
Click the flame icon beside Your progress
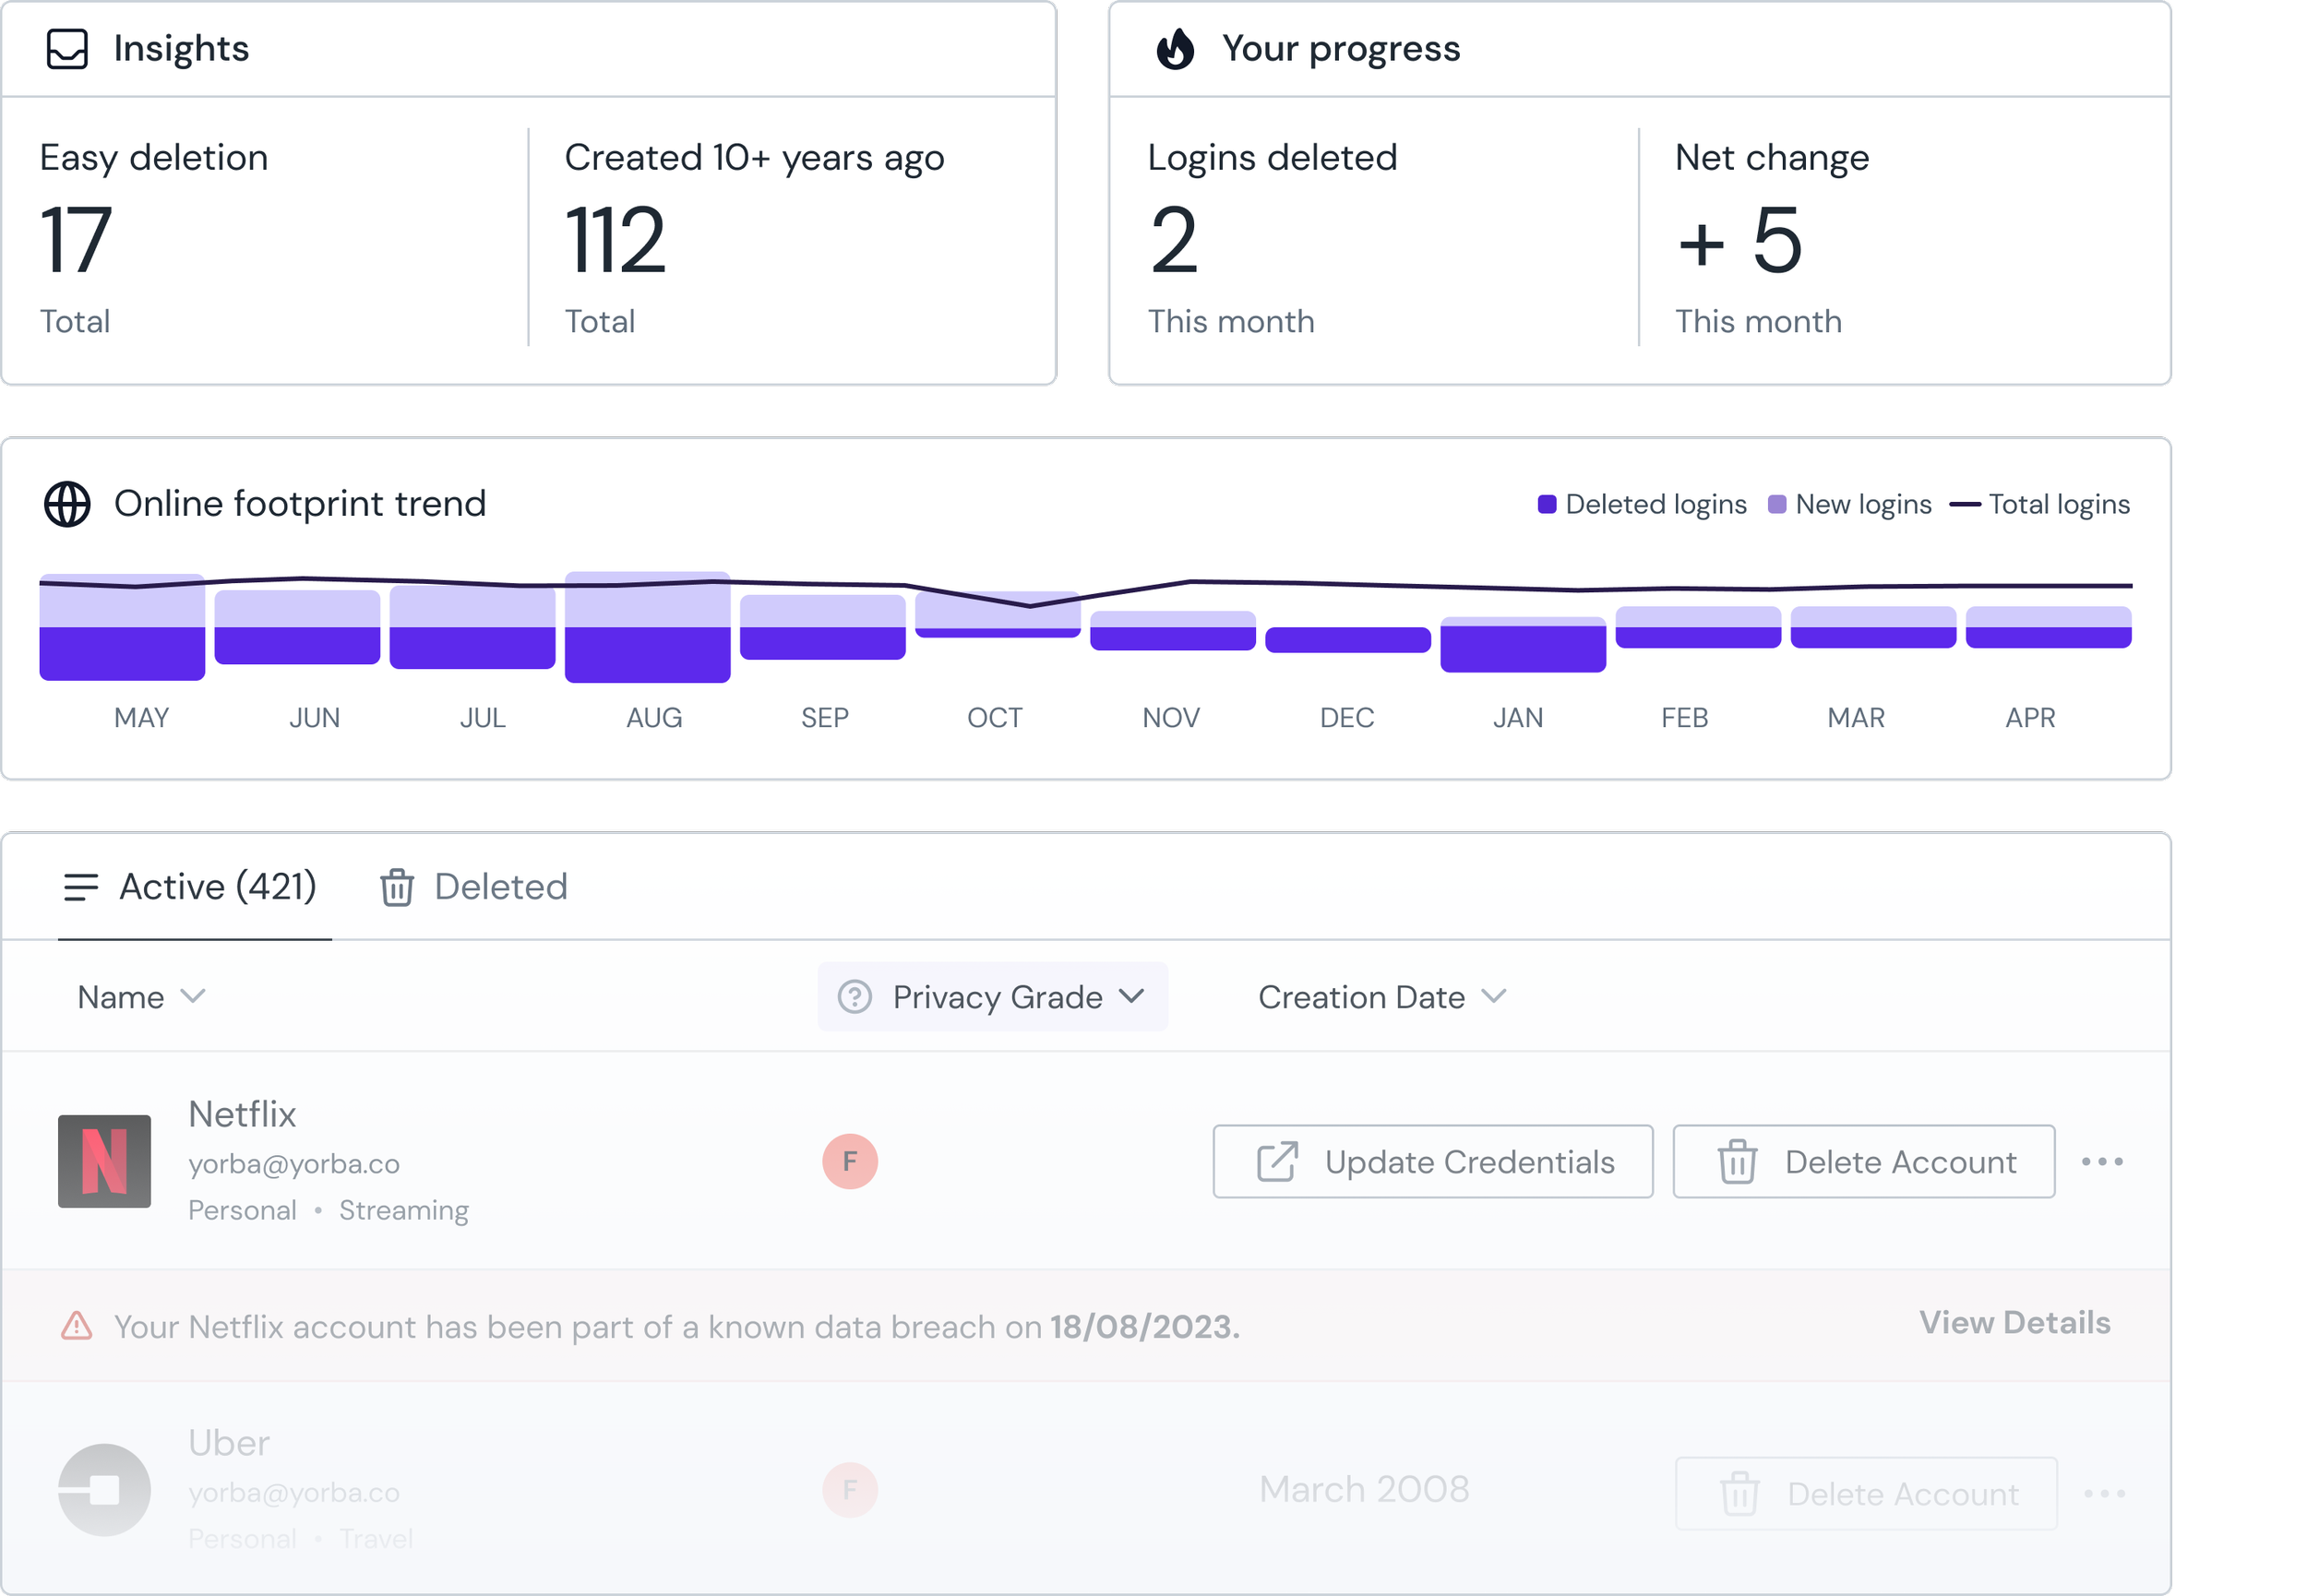pos(1175,48)
